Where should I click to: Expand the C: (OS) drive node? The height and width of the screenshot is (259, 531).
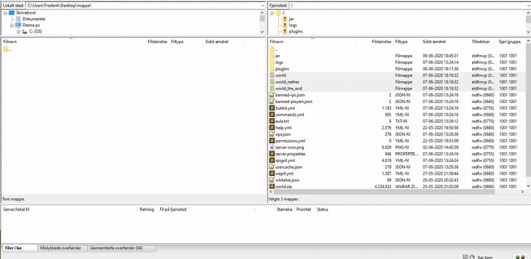(x=19, y=31)
